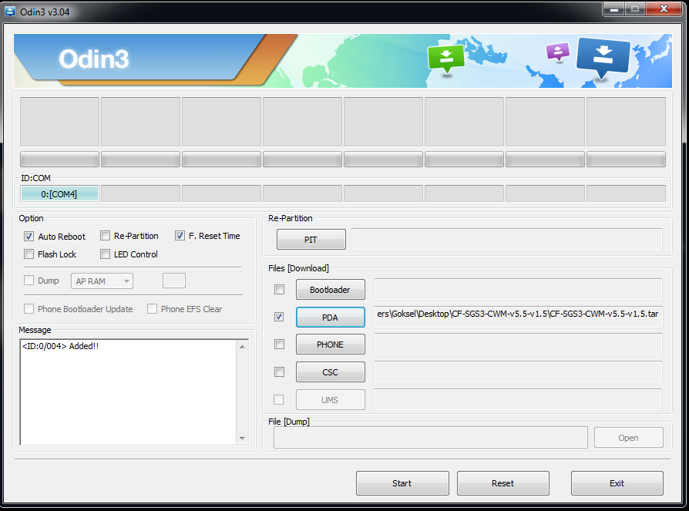689x511 pixels.
Task: Uncheck the PDA file checkbox
Action: tap(279, 317)
